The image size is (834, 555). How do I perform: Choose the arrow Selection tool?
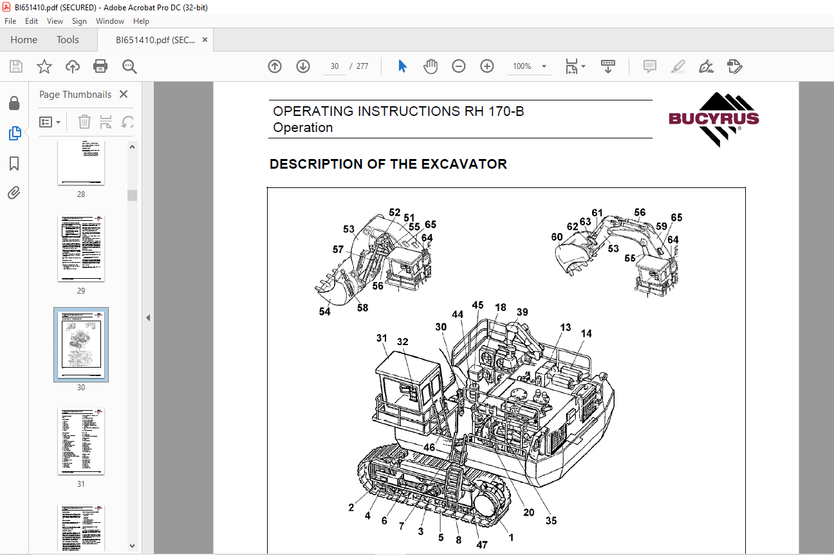[x=403, y=66]
